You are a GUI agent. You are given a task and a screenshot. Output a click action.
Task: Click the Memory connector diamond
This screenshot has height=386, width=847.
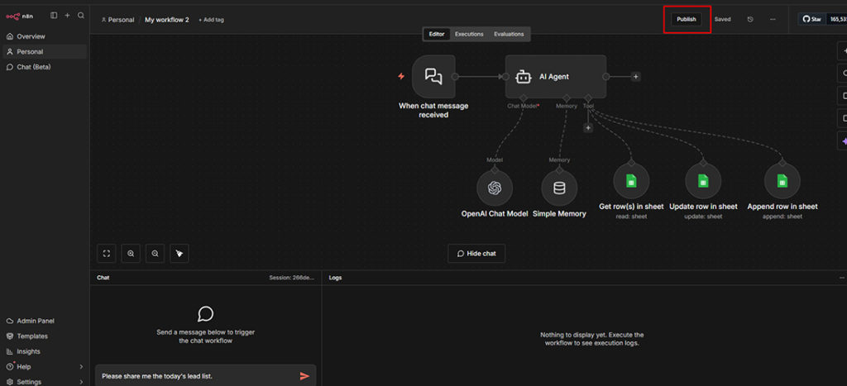566,98
